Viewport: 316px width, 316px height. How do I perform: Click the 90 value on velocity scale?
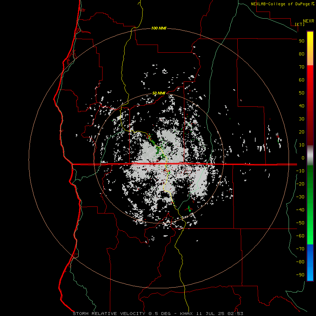(302, 41)
